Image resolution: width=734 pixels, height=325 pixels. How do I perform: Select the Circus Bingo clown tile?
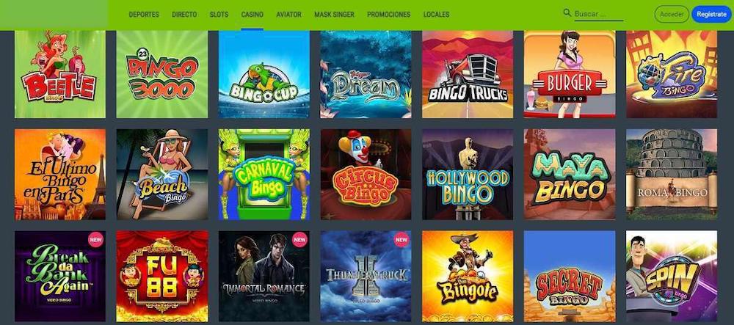point(366,175)
